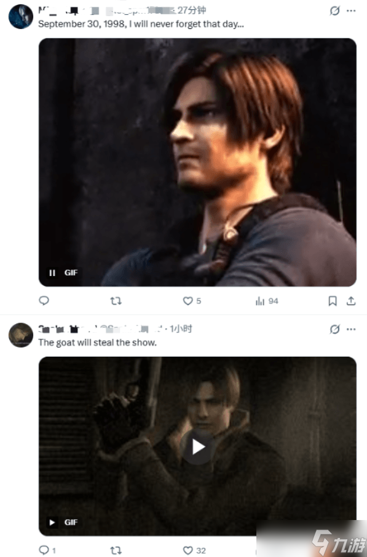Like the first post with 5 likes
Screen dimensions: 367x557
pyautogui.click(x=192, y=301)
